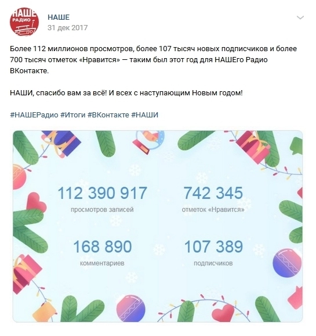Image resolution: width=316 pixels, height=336 pixels.
Task: Click the red heart at image bottom
Action: click(223, 313)
